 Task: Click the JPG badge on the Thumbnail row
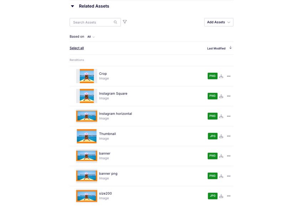click(x=212, y=136)
